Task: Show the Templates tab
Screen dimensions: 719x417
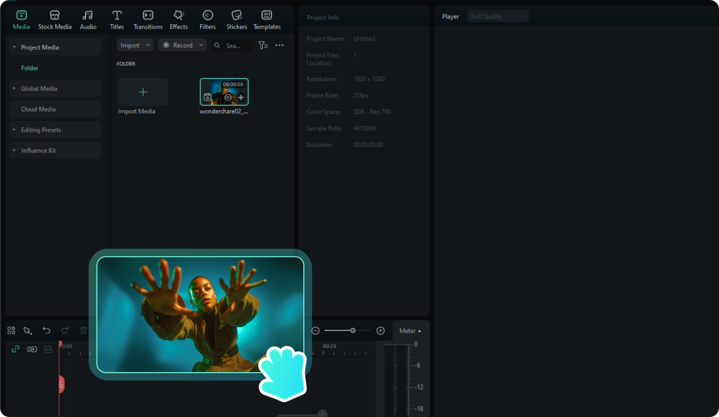Action: (267, 20)
